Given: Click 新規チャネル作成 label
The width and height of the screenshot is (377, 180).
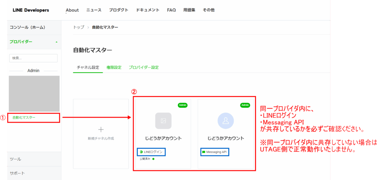Looking at the screenshot, I should click(101, 139).
